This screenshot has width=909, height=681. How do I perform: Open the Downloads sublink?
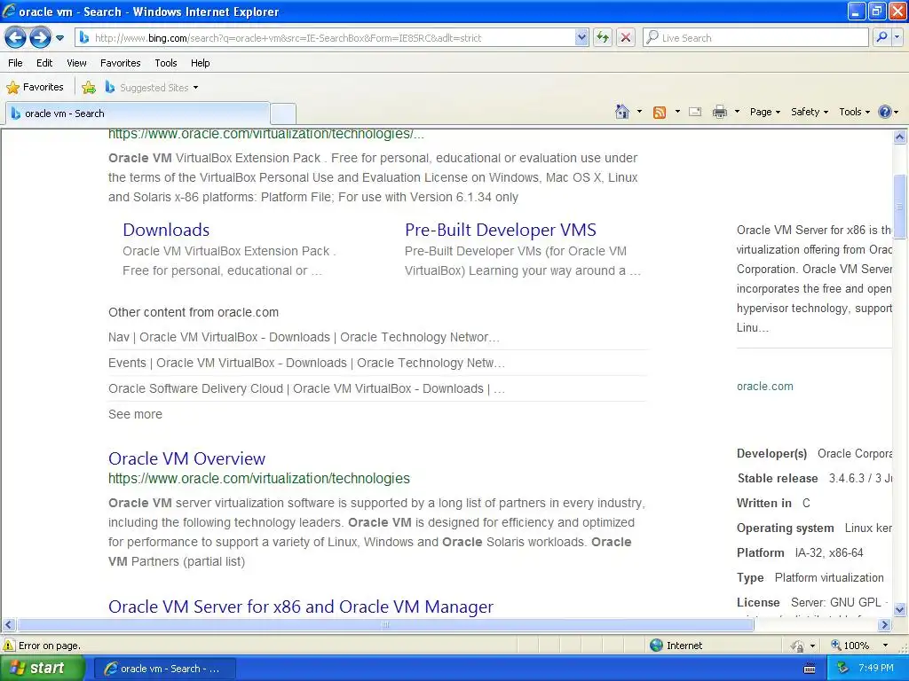pos(166,230)
